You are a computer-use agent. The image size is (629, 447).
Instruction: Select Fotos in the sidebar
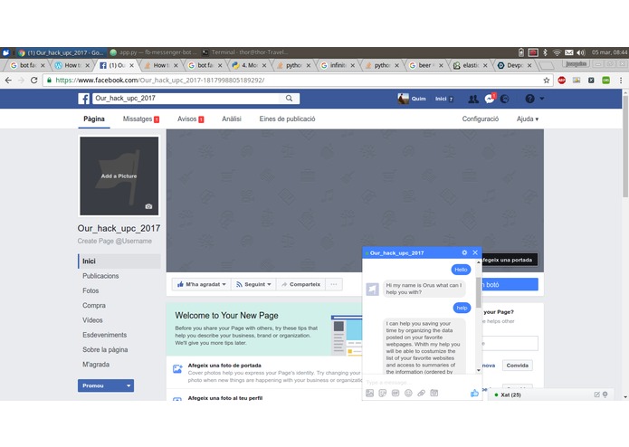click(x=91, y=291)
